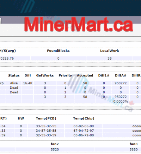The image size is (141, 154).
Task: Click the 16.4K Diff value
Action: [28, 83]
